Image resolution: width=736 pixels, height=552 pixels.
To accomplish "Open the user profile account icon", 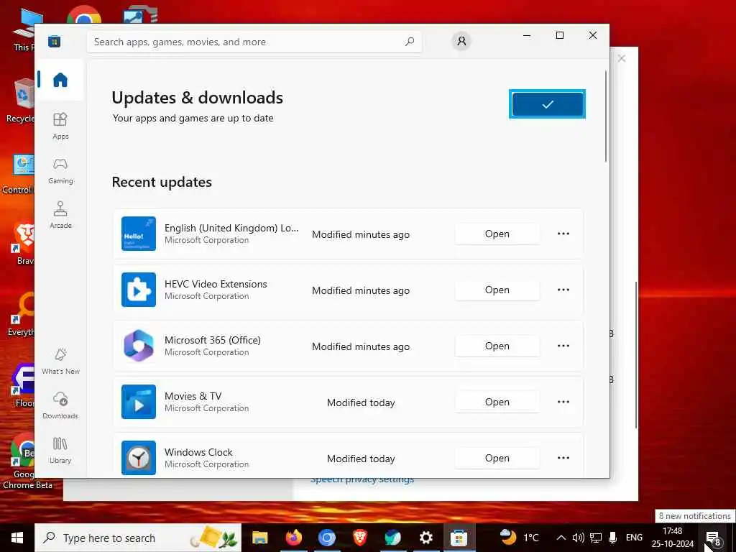I will (x=461, y=41).
